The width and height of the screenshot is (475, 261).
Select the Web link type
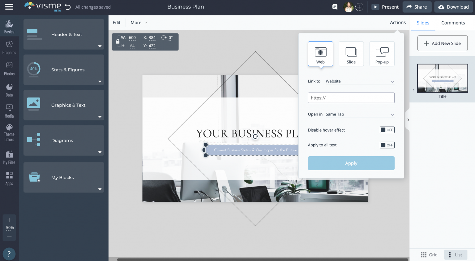click(320, 54)
